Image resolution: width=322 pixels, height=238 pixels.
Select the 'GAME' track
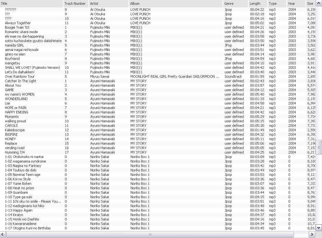[x=158, y=90]
